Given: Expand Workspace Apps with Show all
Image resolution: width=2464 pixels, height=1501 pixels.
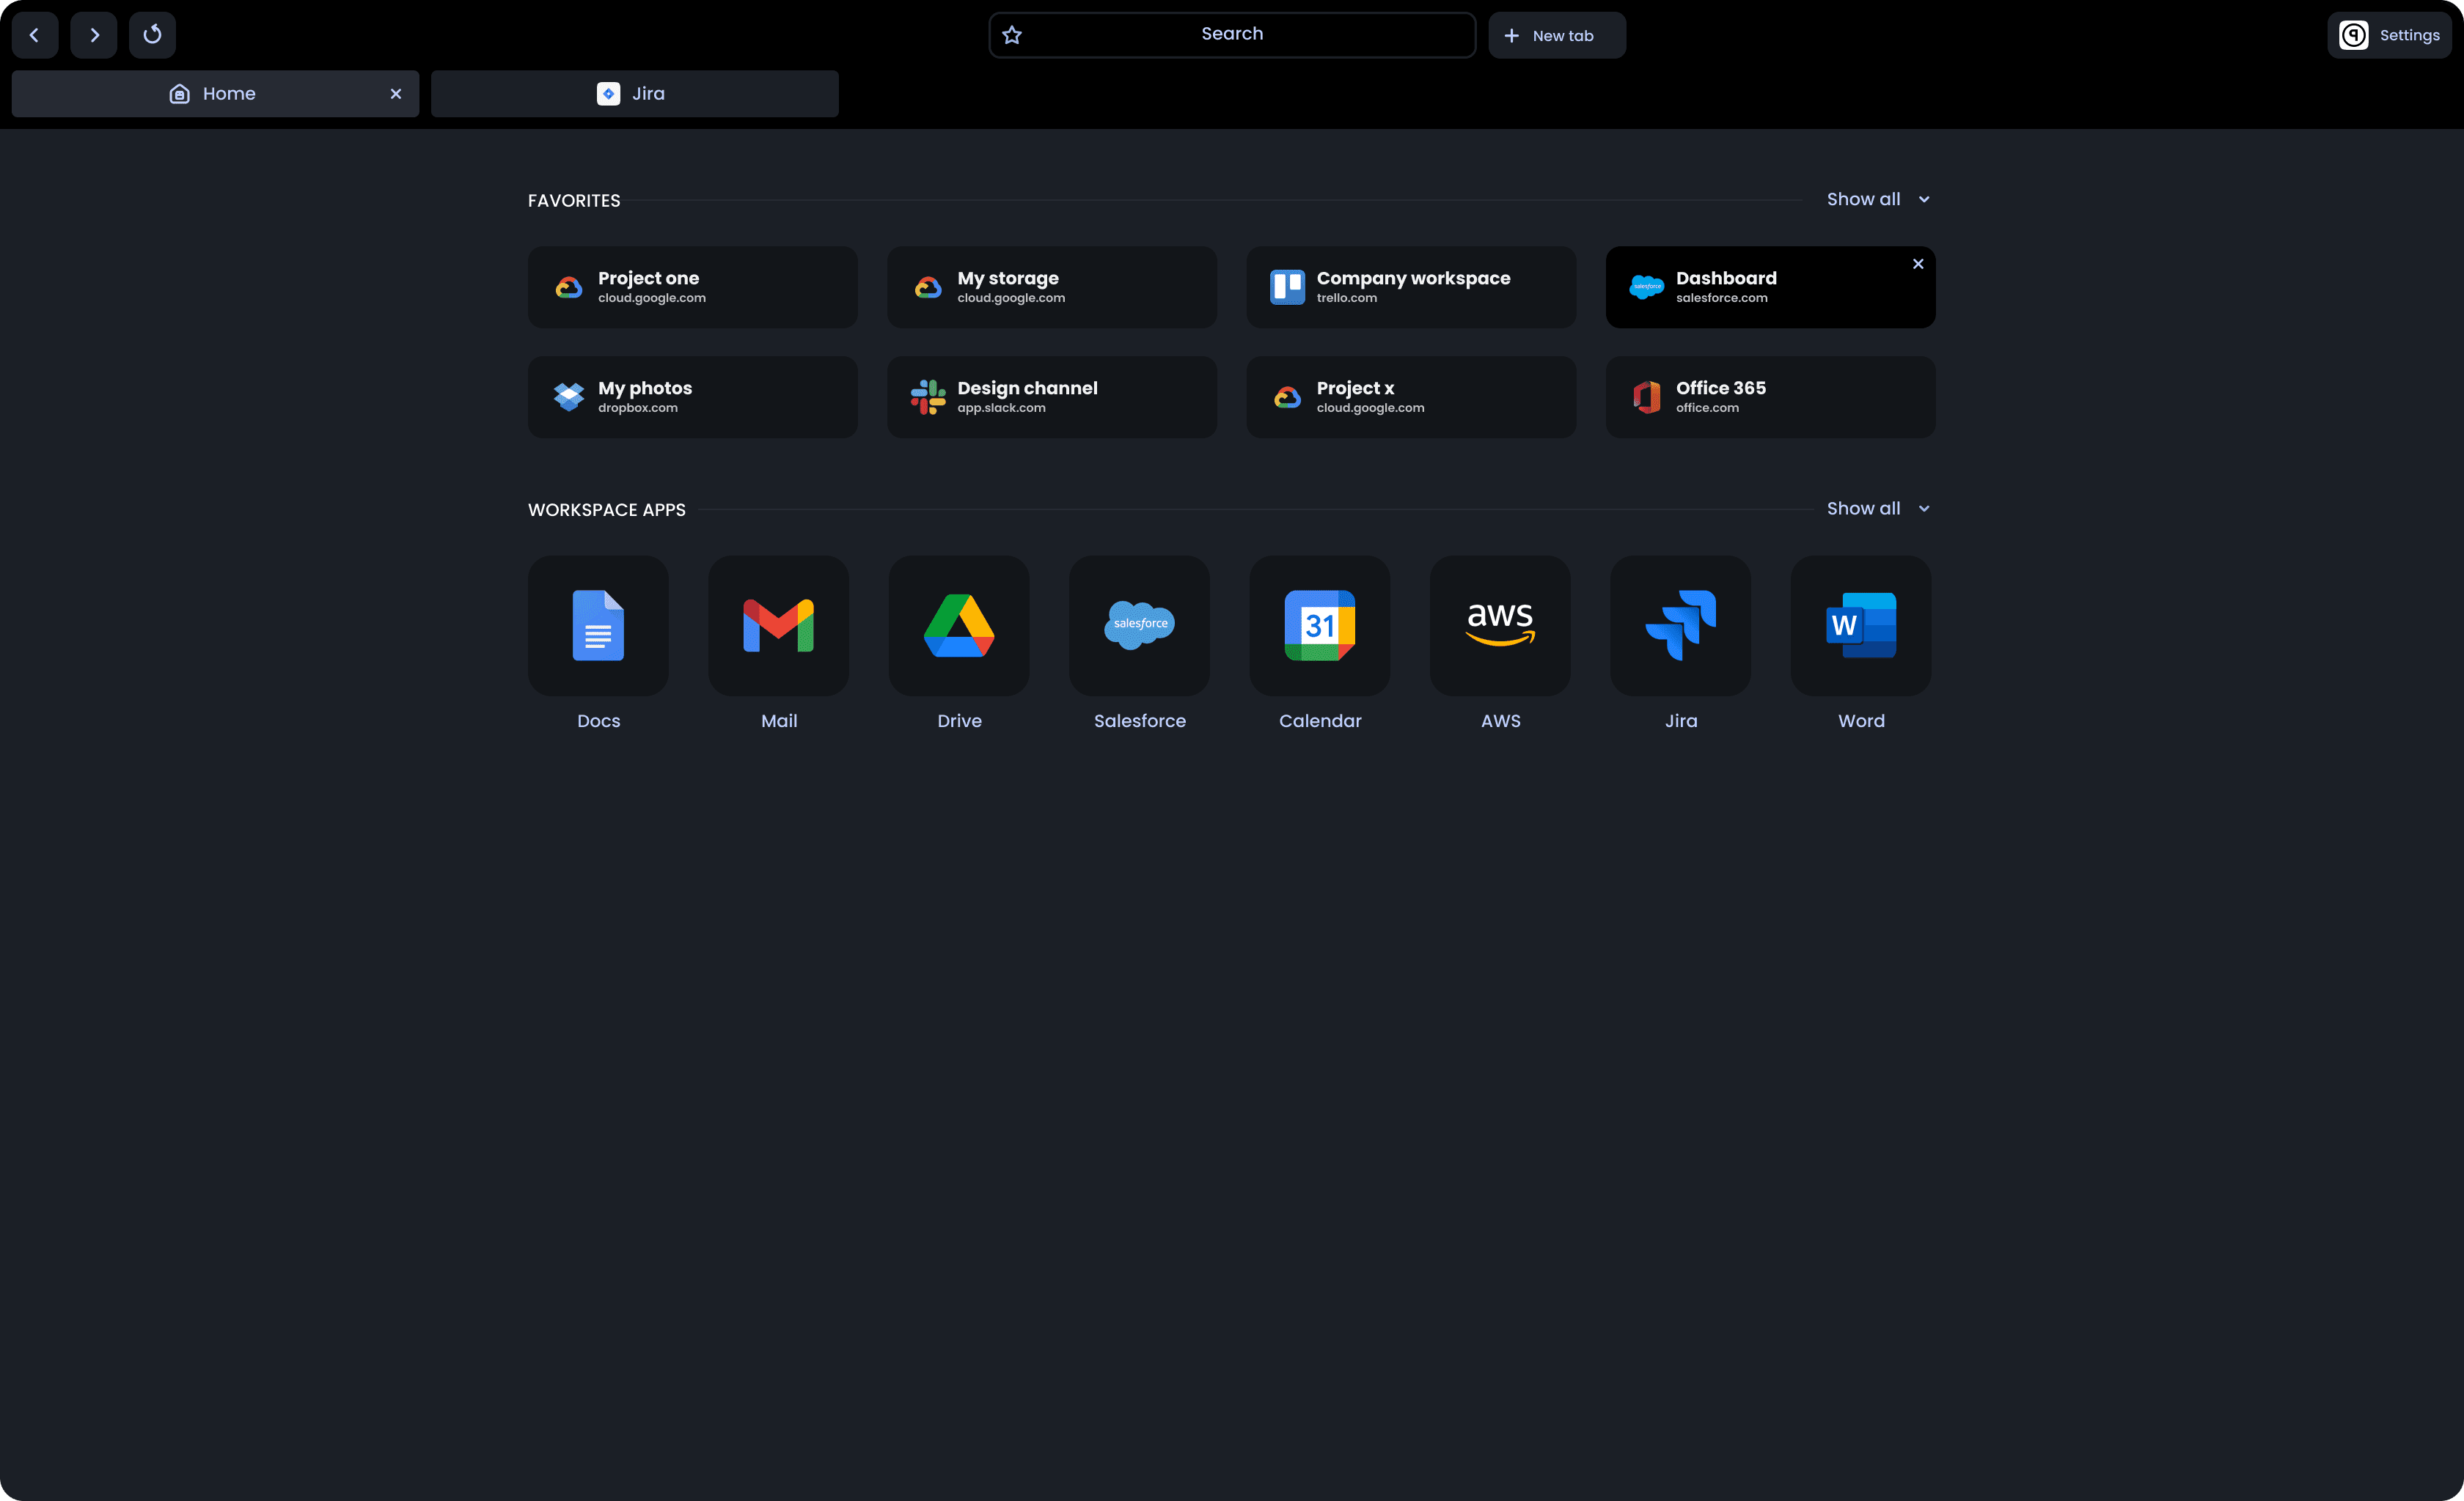Looking at the screenshot, I should tap(1877, 509).
